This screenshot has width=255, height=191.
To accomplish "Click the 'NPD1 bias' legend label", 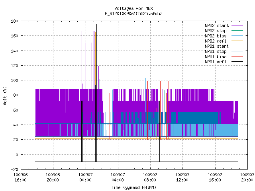I will click(216, 57).
